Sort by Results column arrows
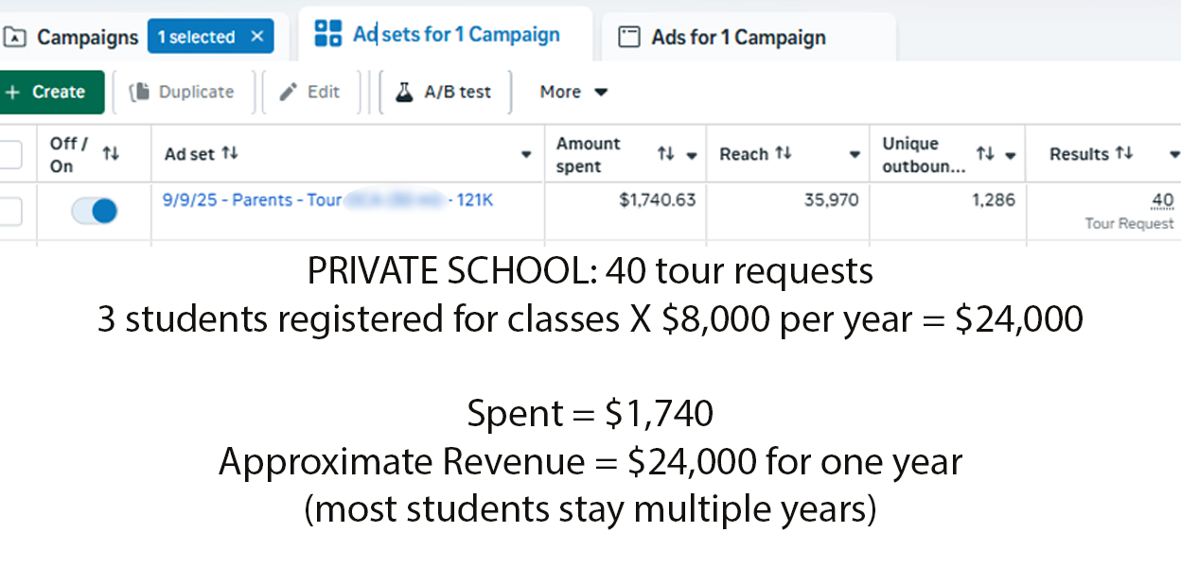The height and width of the screenshot is (567, 1181). tap(1123, 154)
